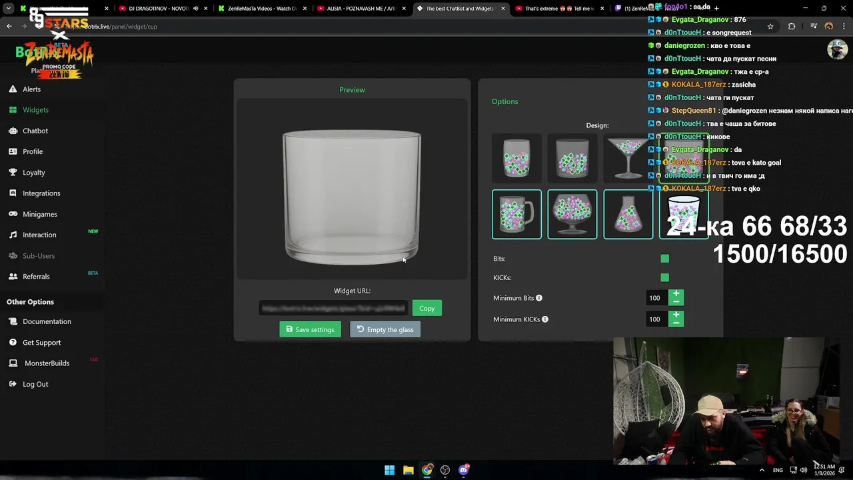Click the Profile card icon

coord(13,151)
